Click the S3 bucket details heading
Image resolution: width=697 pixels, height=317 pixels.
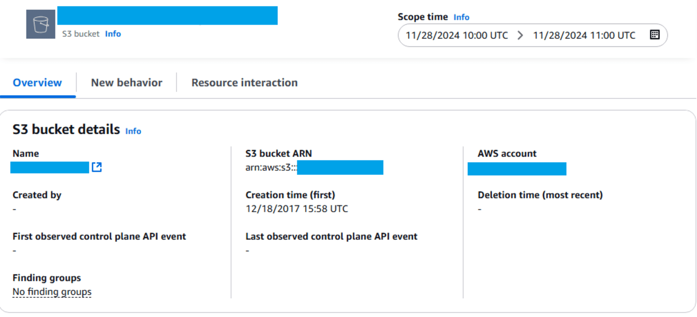click(66, 130)
